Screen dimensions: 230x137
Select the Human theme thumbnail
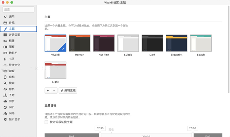tap(80, 43)
